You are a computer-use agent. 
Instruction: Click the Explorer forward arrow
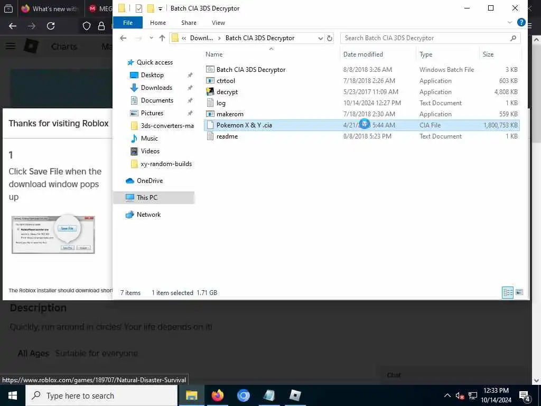[x=138, y=38]
